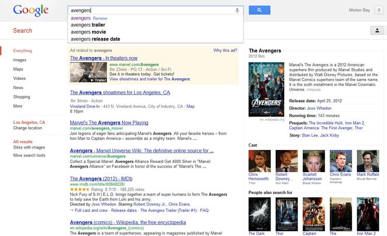Open Avengers (comics) Wikipedia result
Viewport: 387px width, 236px height.
127,222
